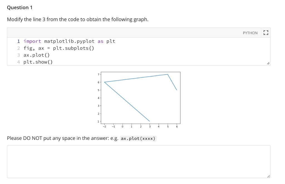285x184 pixels.
Task: Click the fullscreen expand icon on code block
Action: pyautogui.click(x=266, y=33)
